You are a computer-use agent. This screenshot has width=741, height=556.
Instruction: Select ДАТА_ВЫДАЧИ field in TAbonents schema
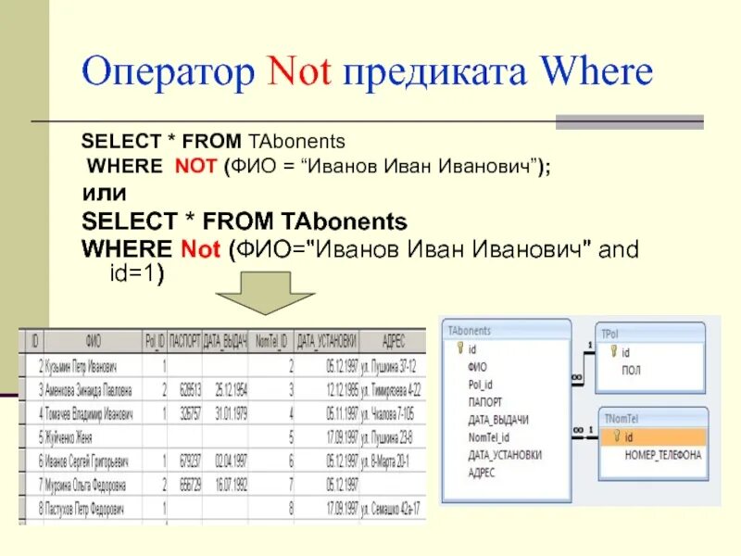click(498, 420)
